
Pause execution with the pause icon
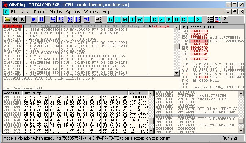[41, 19]
